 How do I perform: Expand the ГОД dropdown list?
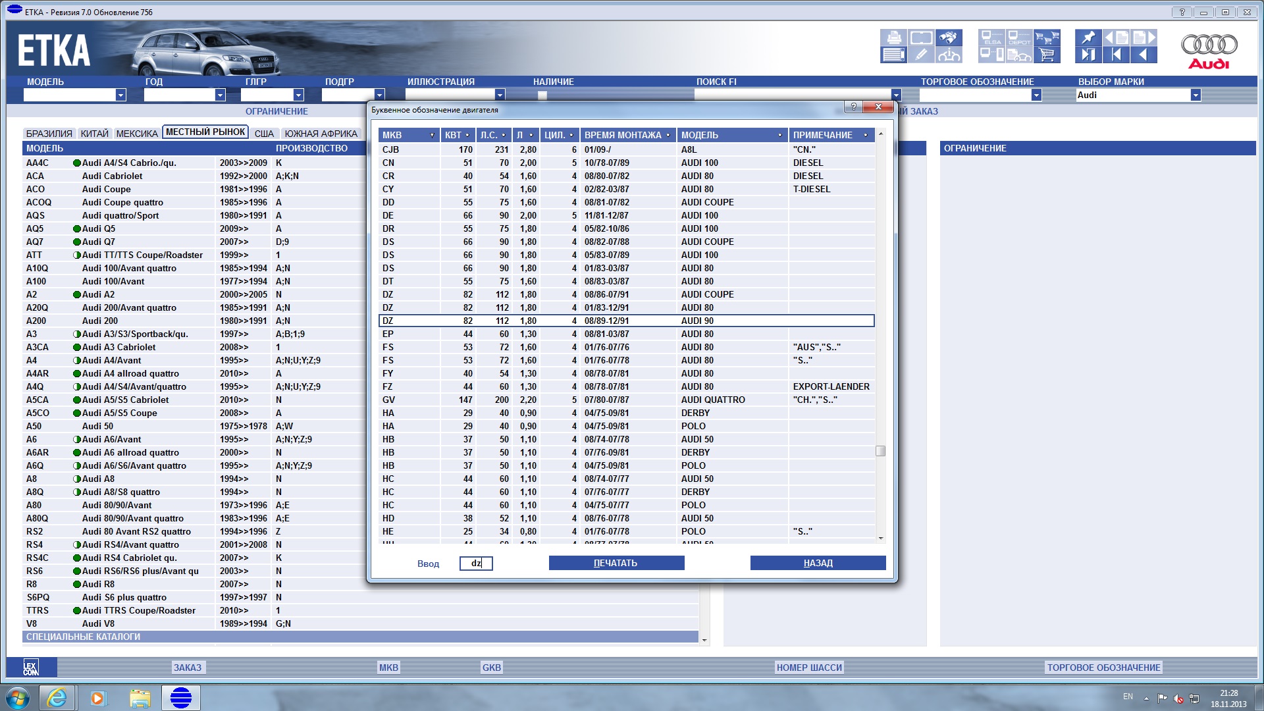tap(220, 95)
